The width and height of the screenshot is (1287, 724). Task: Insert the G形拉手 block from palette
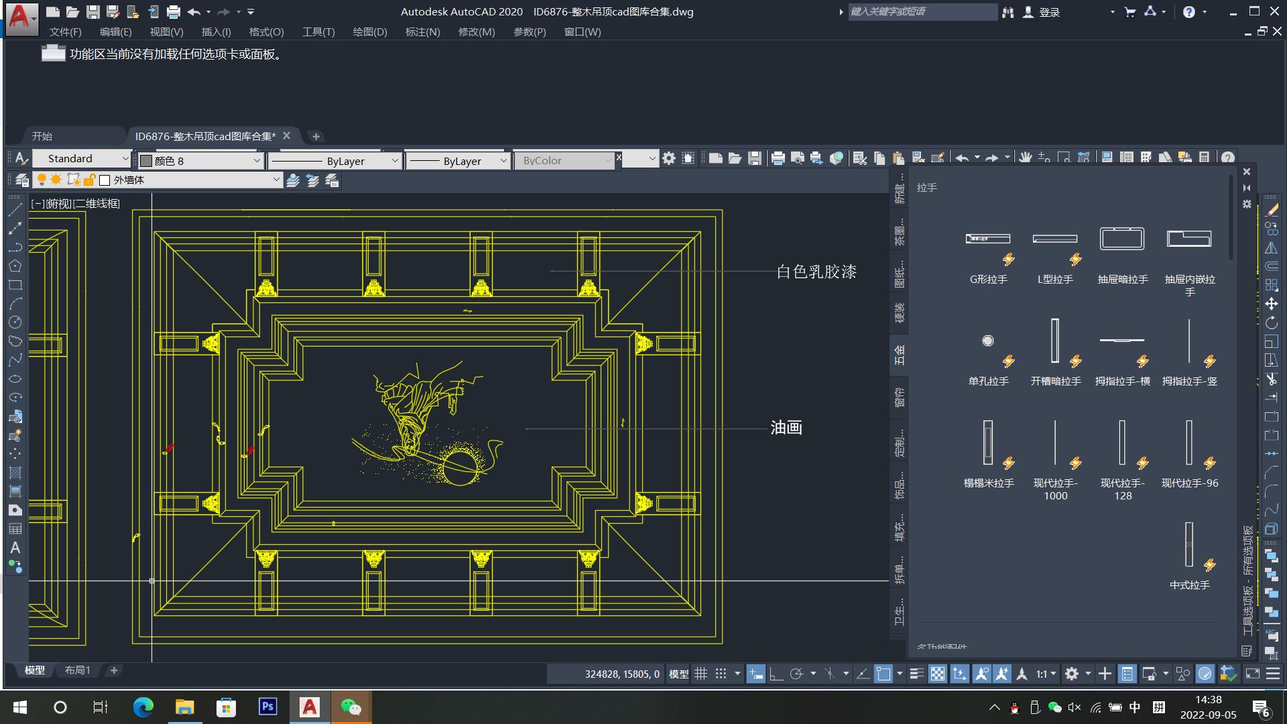click(x=988, y=239)
